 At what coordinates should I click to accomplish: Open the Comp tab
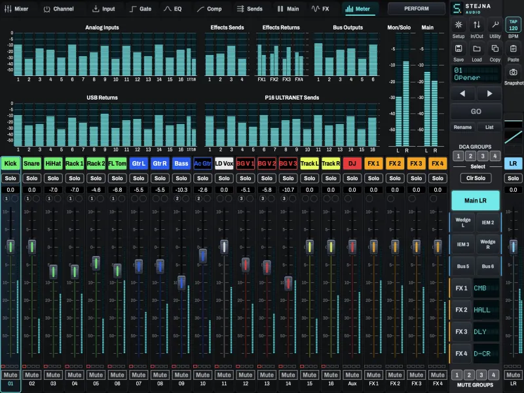[x=209, y=9]
